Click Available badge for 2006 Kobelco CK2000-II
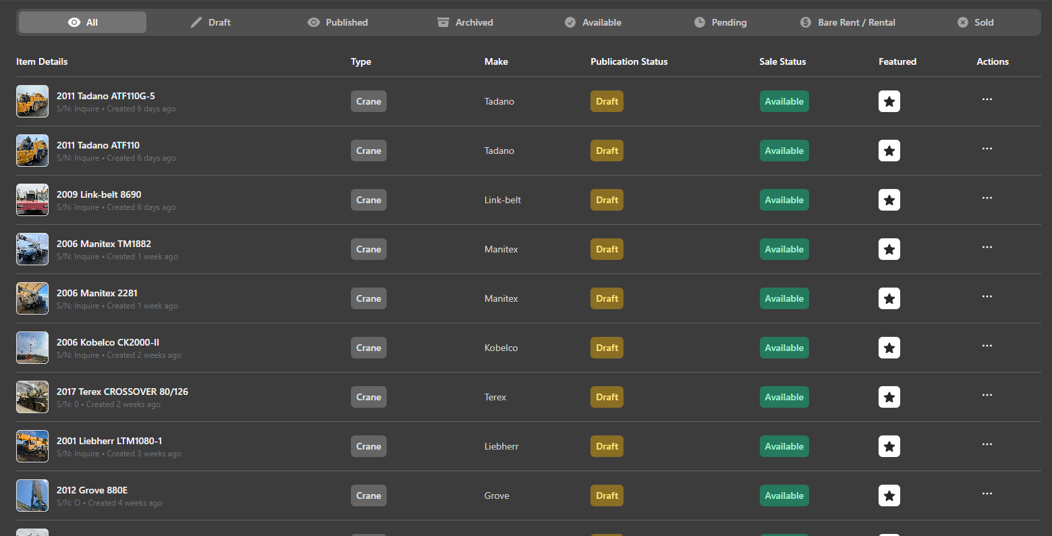 point(783,348)
